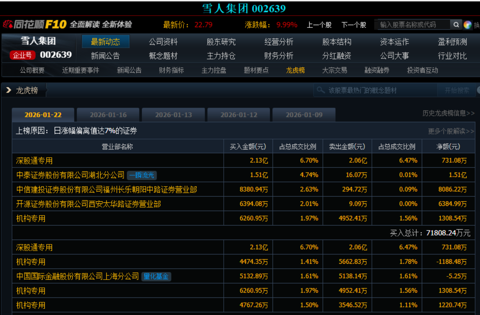Click the concept search field 该股票最热门的概念题材
The width and height of the screenshot is (480, 315).
coord(375,90)
